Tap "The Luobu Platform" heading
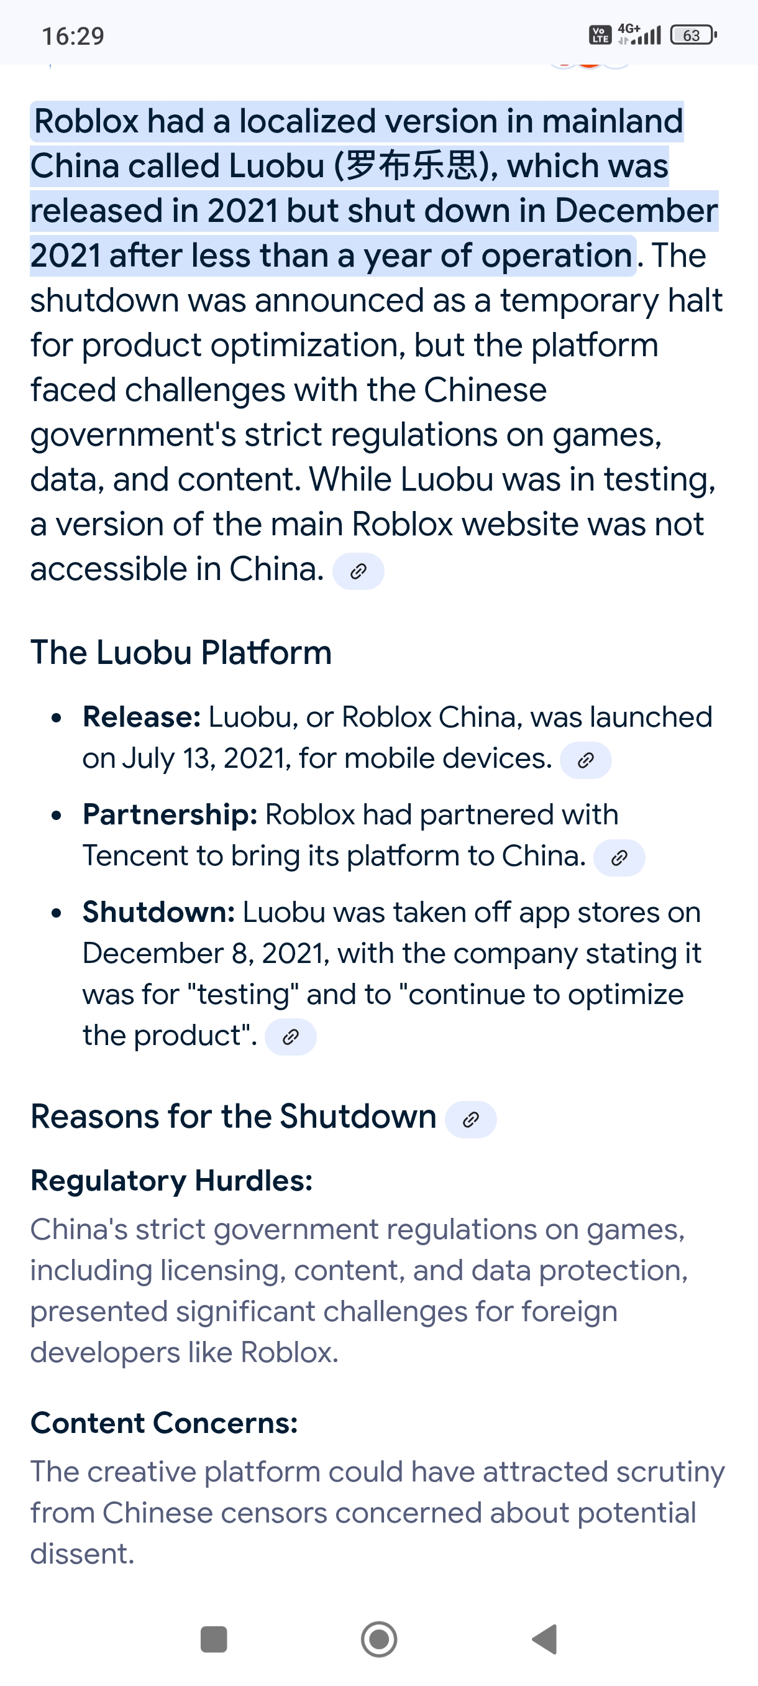The image size is (758, 1686). [181, 653]
